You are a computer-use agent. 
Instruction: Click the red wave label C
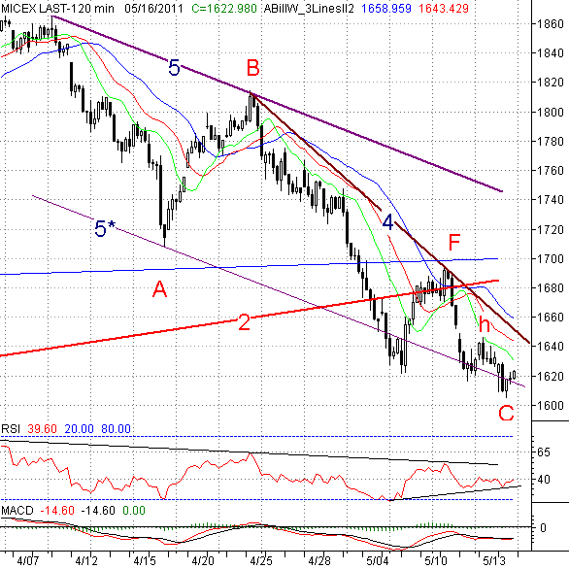[x=506, y=413]
